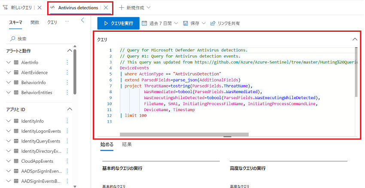Screen dimensions: 365x188
Task: Run the query with クエリを実行
Action: 118,23
